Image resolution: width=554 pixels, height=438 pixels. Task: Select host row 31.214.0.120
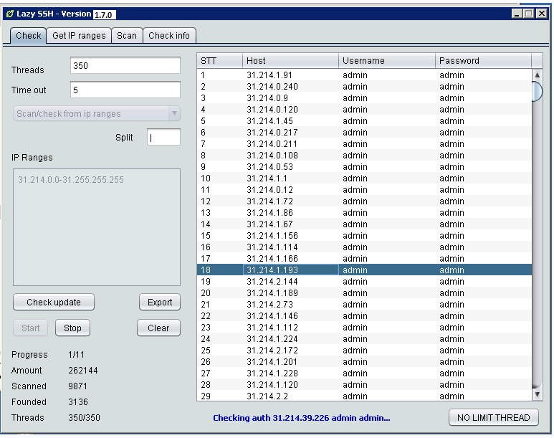coord(364,109)
